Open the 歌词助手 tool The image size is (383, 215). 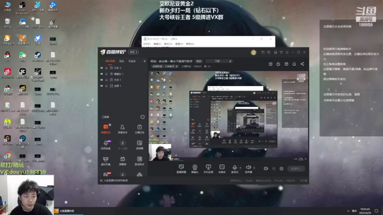[139, 161]
